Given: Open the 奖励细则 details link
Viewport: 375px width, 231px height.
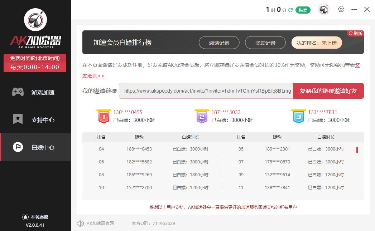Looking at the screenshot, I should click(x=93, y=76).
